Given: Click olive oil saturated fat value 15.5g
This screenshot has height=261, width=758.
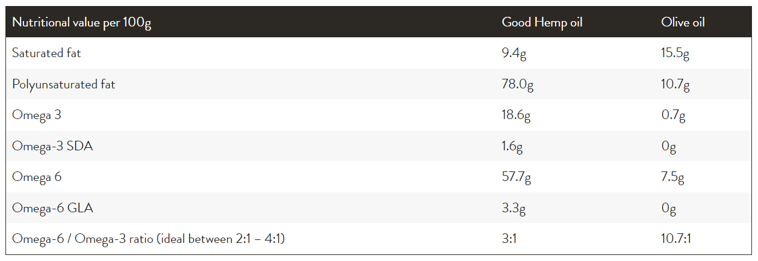Looking at the screenshot, I should [675, 54].
